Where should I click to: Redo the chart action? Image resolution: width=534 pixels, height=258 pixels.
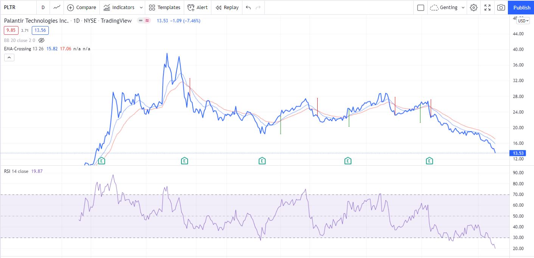258,7
